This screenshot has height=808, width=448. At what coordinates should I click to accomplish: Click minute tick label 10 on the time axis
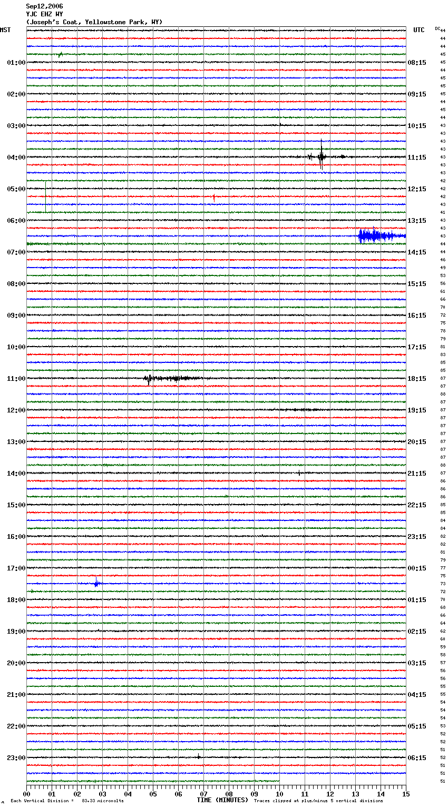tap(279, 794)
